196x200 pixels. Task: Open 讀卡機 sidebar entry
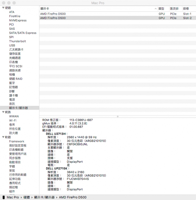point(13,96)
